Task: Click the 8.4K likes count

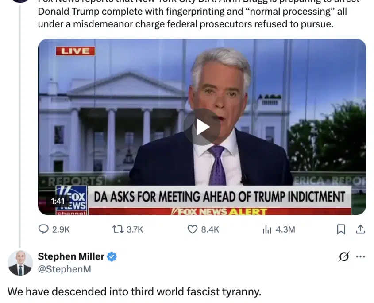Action: tap(210, 229)
